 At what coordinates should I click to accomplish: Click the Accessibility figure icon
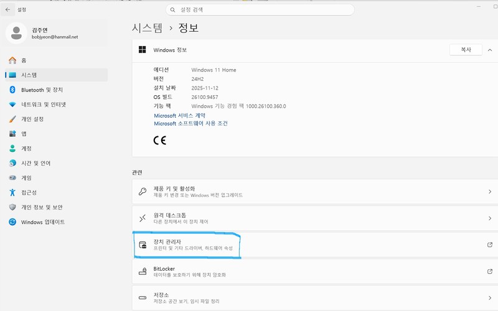click(x=12, y=192)
